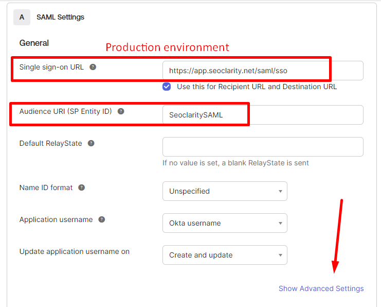
Task: Click the Show Advanced Settings link
Action: pyautogui.click(x=321, y=288)
